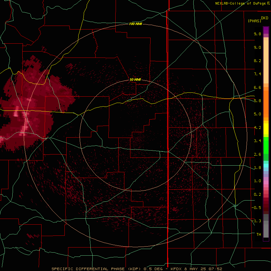This screenshot has width=271, height=271.
Task: Click the 9.0 value on color scale
Action: pos(257,47)
